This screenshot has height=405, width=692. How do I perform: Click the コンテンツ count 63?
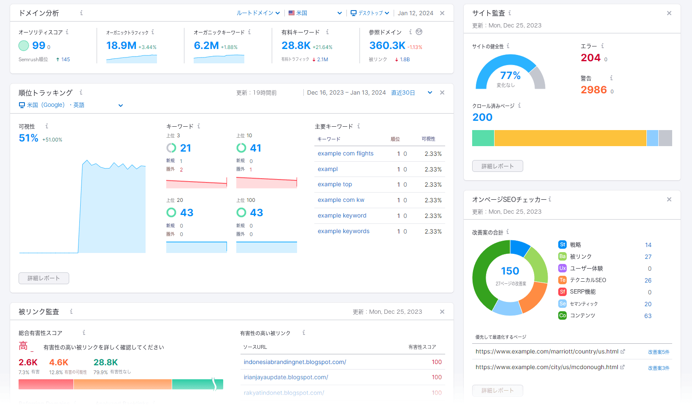coord(648,316)
